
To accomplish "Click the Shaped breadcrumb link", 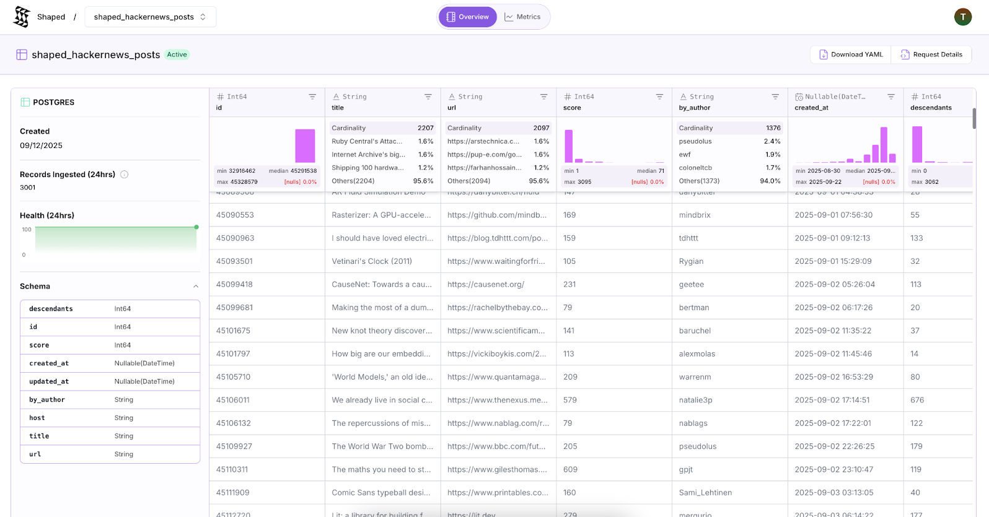I will pos(51,17).
